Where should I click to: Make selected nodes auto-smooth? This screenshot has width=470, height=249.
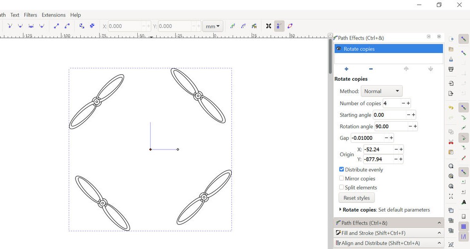point(41,26)
